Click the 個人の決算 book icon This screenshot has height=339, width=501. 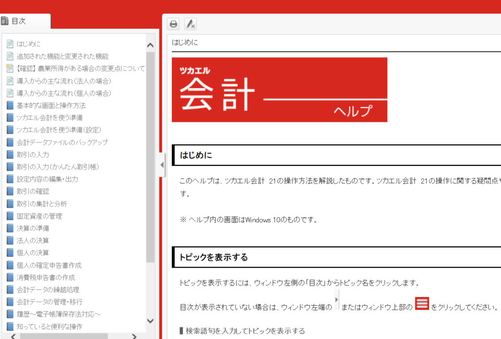10,253
